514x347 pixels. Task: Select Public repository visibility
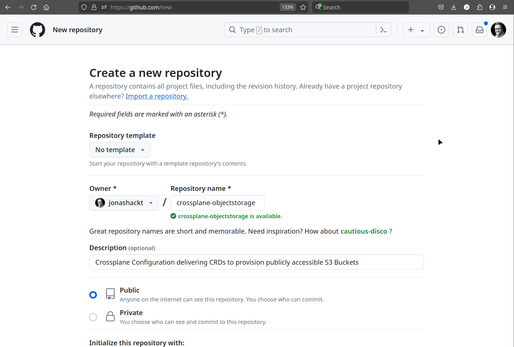tap(93, 295)
